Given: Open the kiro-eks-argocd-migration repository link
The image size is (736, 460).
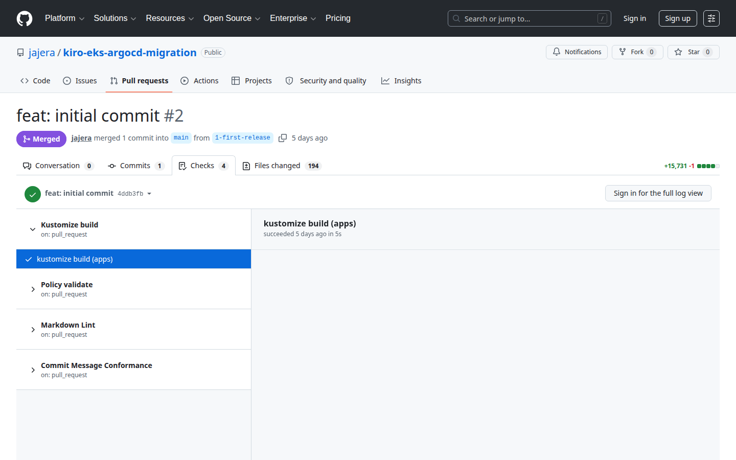Looking at the screenshot, I should (130, 53).
